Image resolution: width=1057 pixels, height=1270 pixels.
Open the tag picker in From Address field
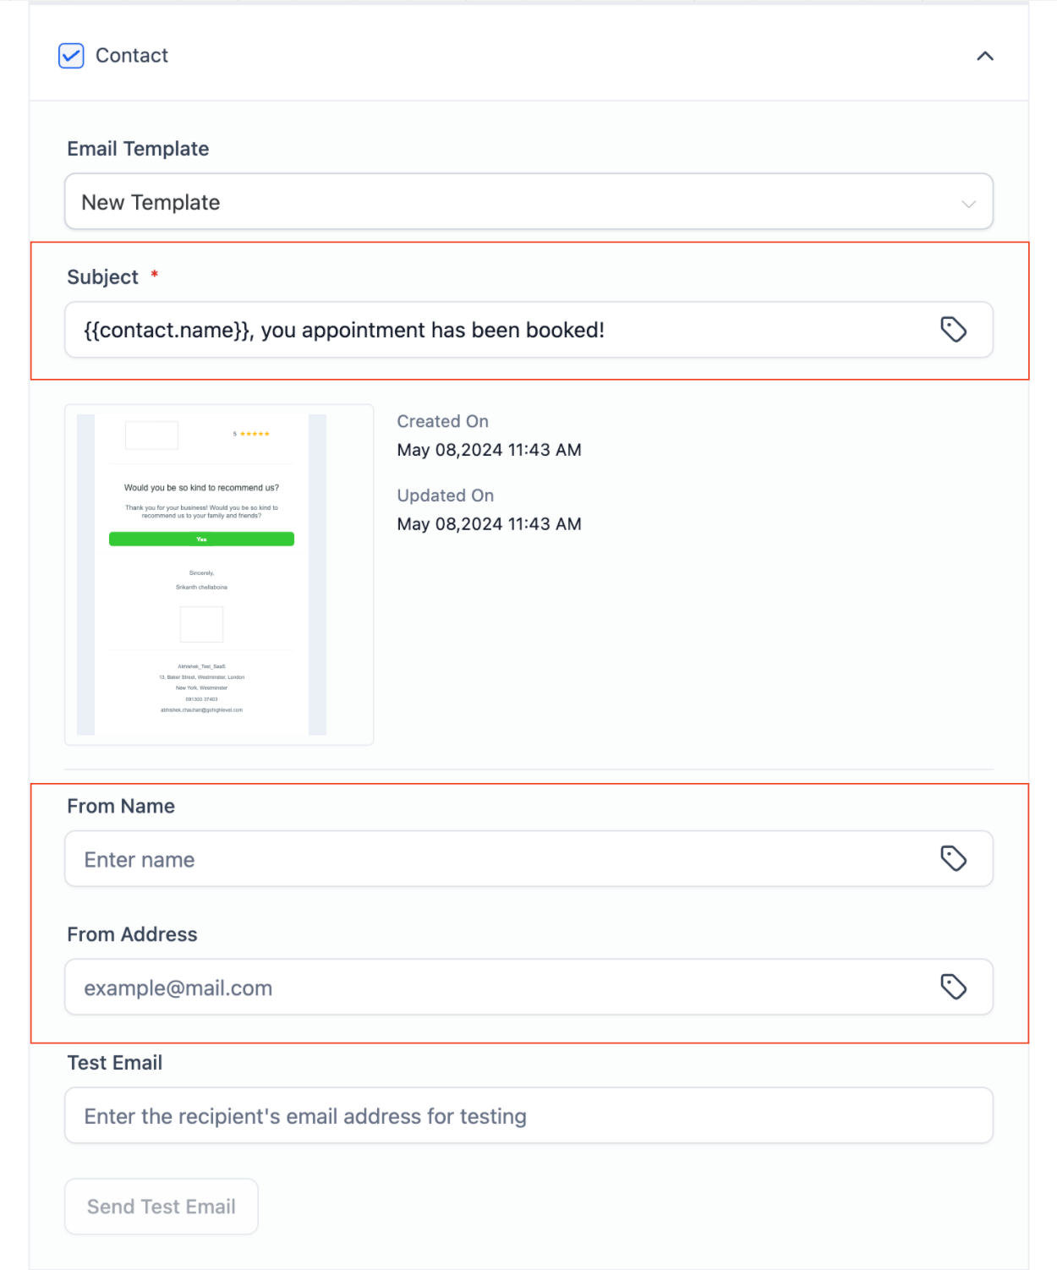pyautogui.click(x=953, y=987)
